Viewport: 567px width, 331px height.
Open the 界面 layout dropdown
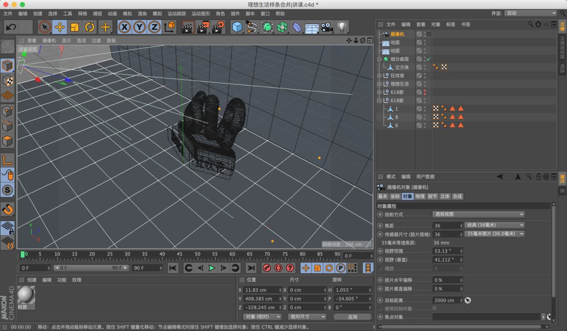531,13
